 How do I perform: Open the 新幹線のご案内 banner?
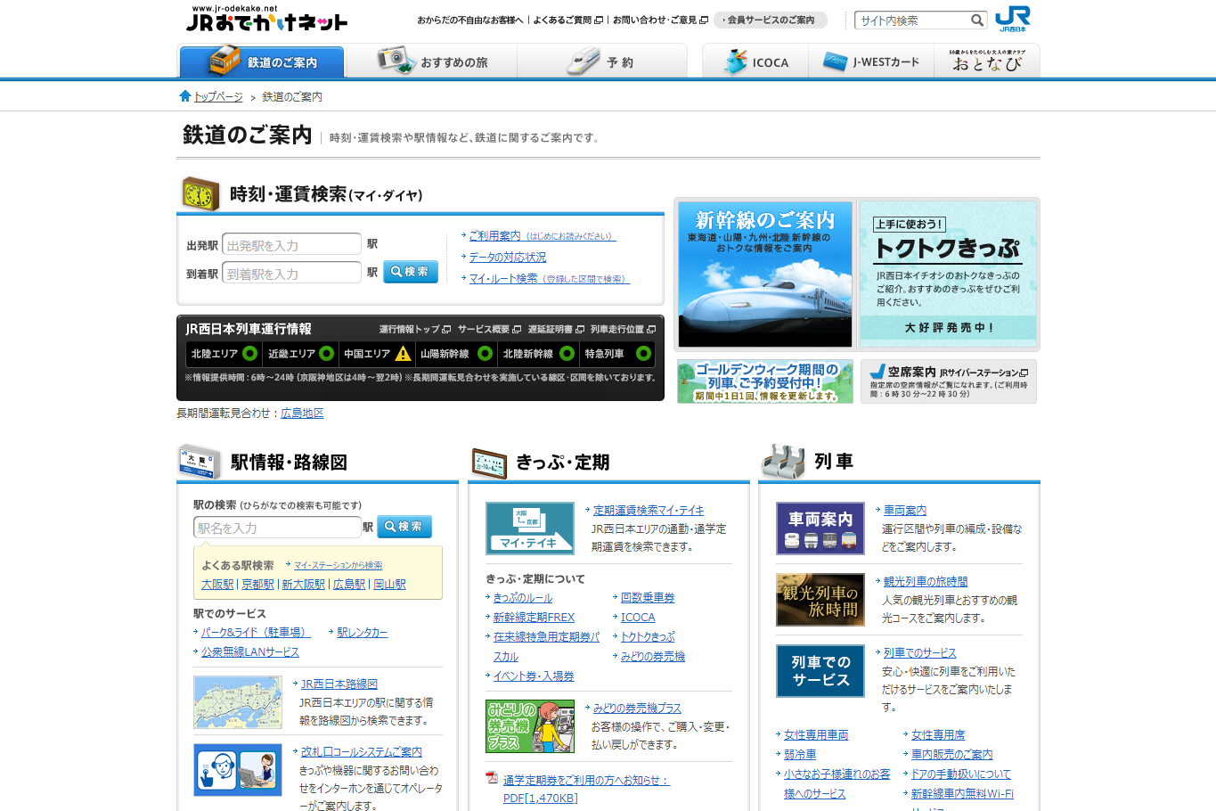click(765, 274)
